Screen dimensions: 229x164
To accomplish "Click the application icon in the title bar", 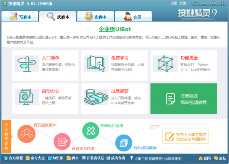I will tap(5, 3).
